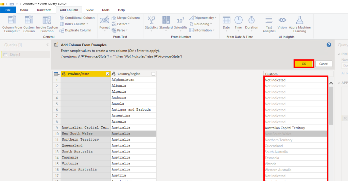Screen dimensions: 348x181
Task: Merge Columns command
Action: pyautogui.click(x=126, y=18)
